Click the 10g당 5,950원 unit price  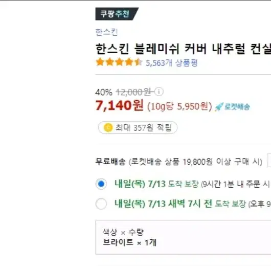tap(179, 106)
